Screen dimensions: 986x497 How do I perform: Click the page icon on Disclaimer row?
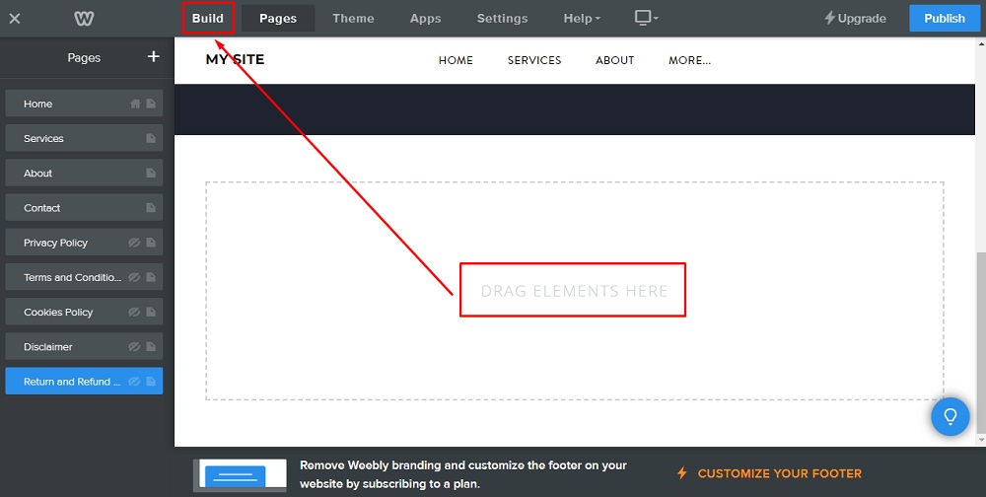click(151, 346)
